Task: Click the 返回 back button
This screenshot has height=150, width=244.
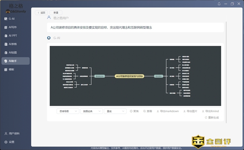Action: pyautogui.click(x=41, y=13)
